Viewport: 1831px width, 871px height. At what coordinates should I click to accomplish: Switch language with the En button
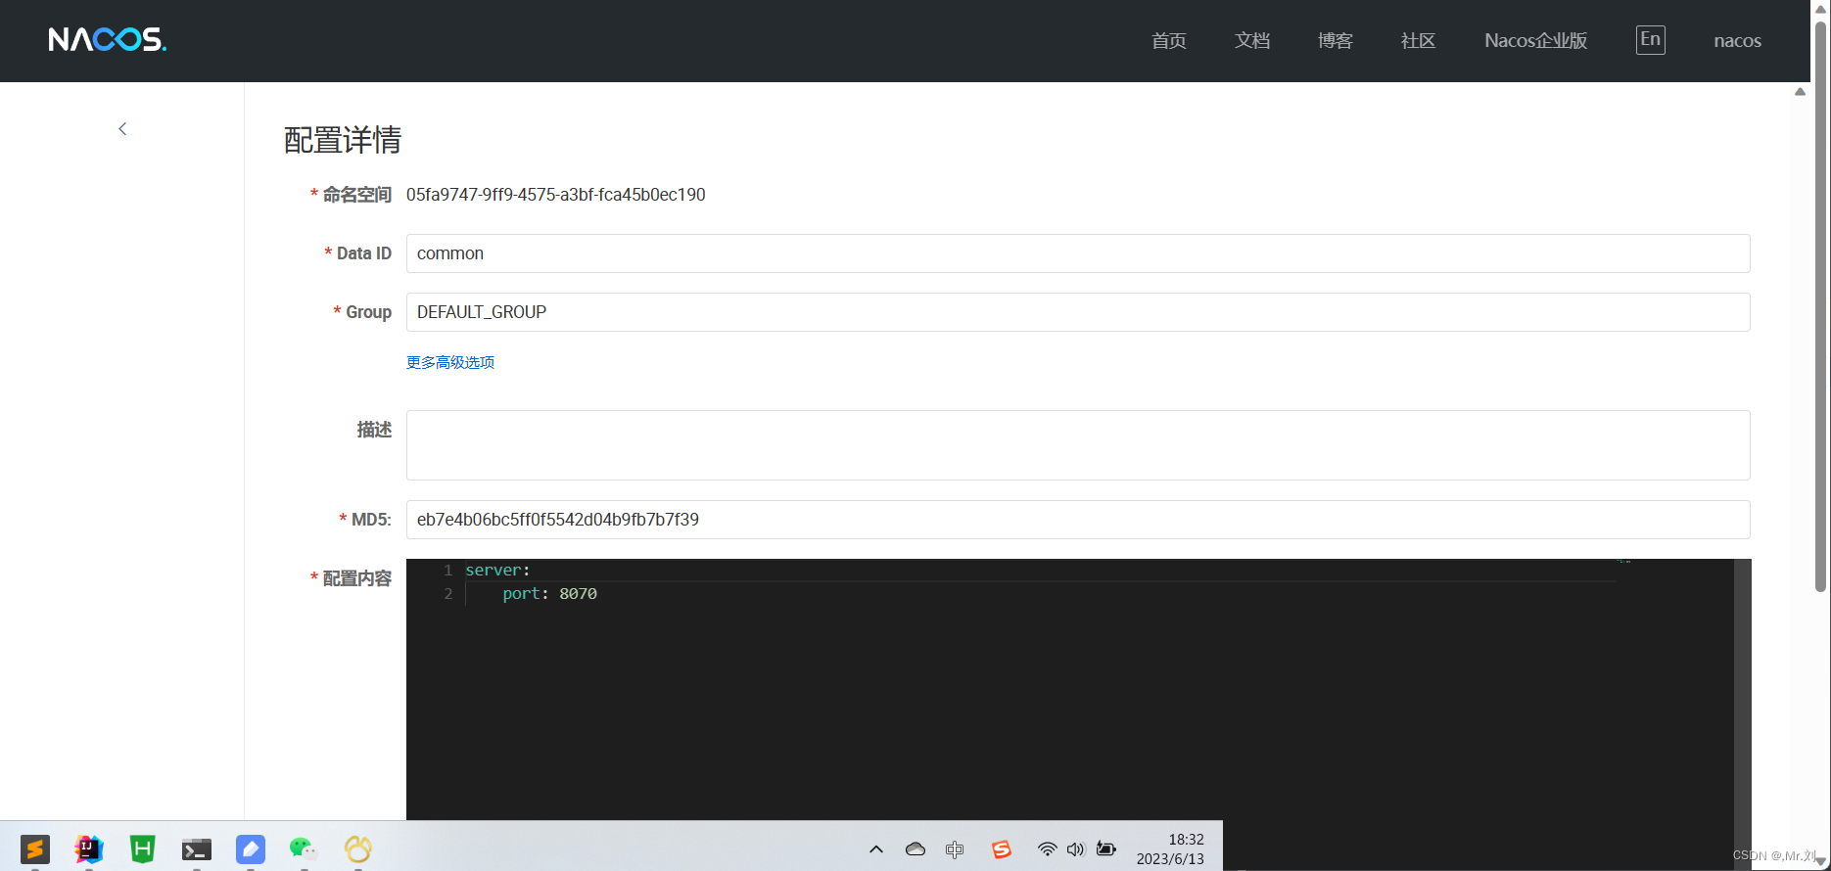pos(1651,39)
